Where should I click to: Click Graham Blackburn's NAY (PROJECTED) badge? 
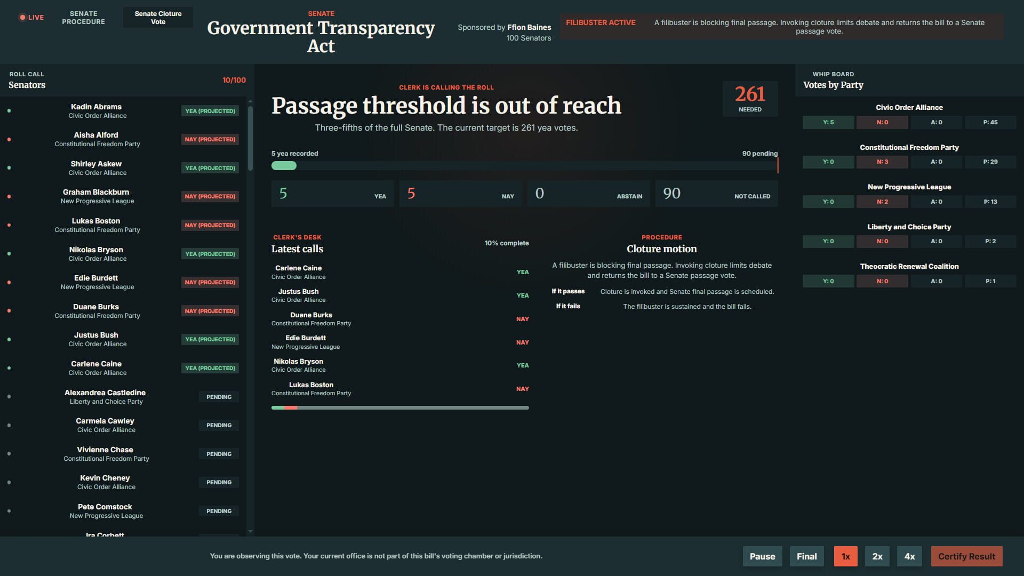210,196
